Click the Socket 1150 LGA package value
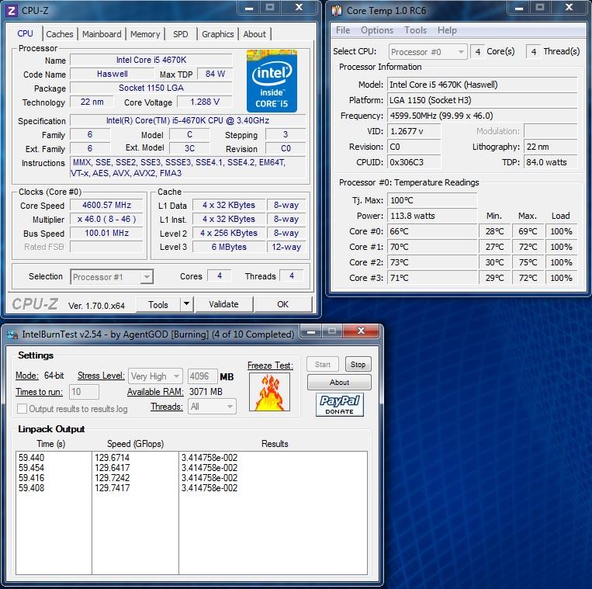Screen dimensions: 592x589 pyautogui.click(x=151, y=88)
